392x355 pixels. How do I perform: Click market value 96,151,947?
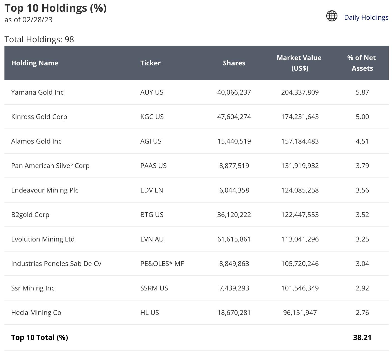(x=300, y=312)
